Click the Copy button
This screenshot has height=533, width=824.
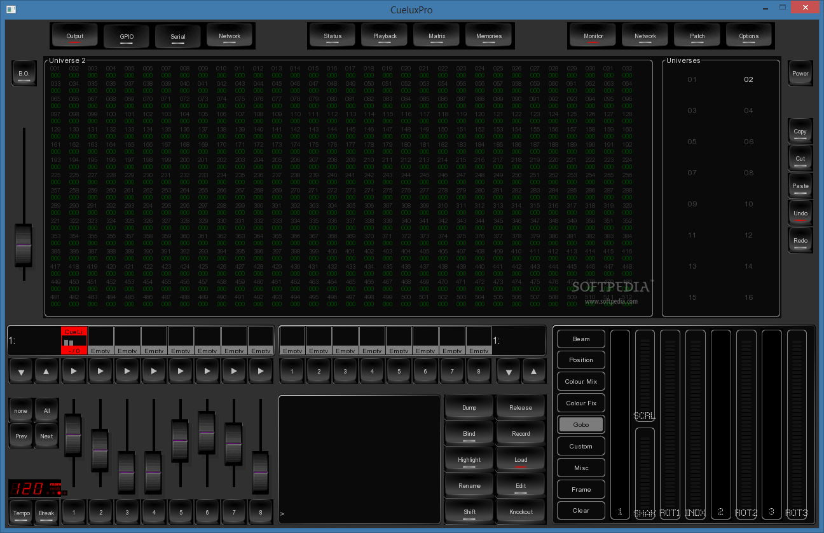tap(800, 132)
